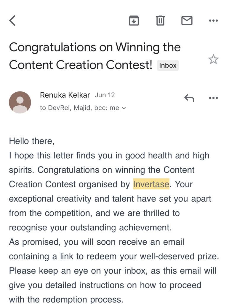Go back using the left chevron arrow

(x=12, y=20)
